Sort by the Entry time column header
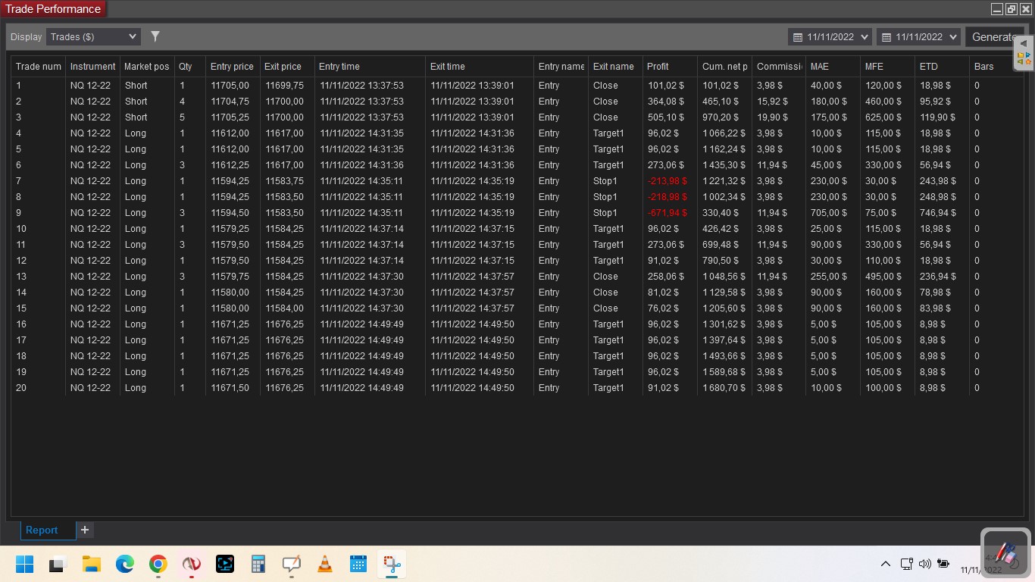Screen dimensions: 1035x582 click(370, 67)
